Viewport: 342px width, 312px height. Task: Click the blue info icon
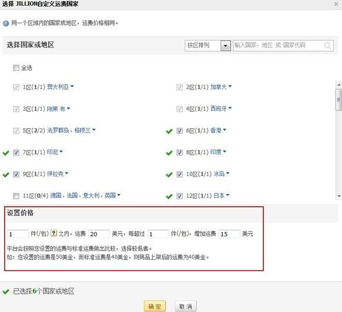6,23
